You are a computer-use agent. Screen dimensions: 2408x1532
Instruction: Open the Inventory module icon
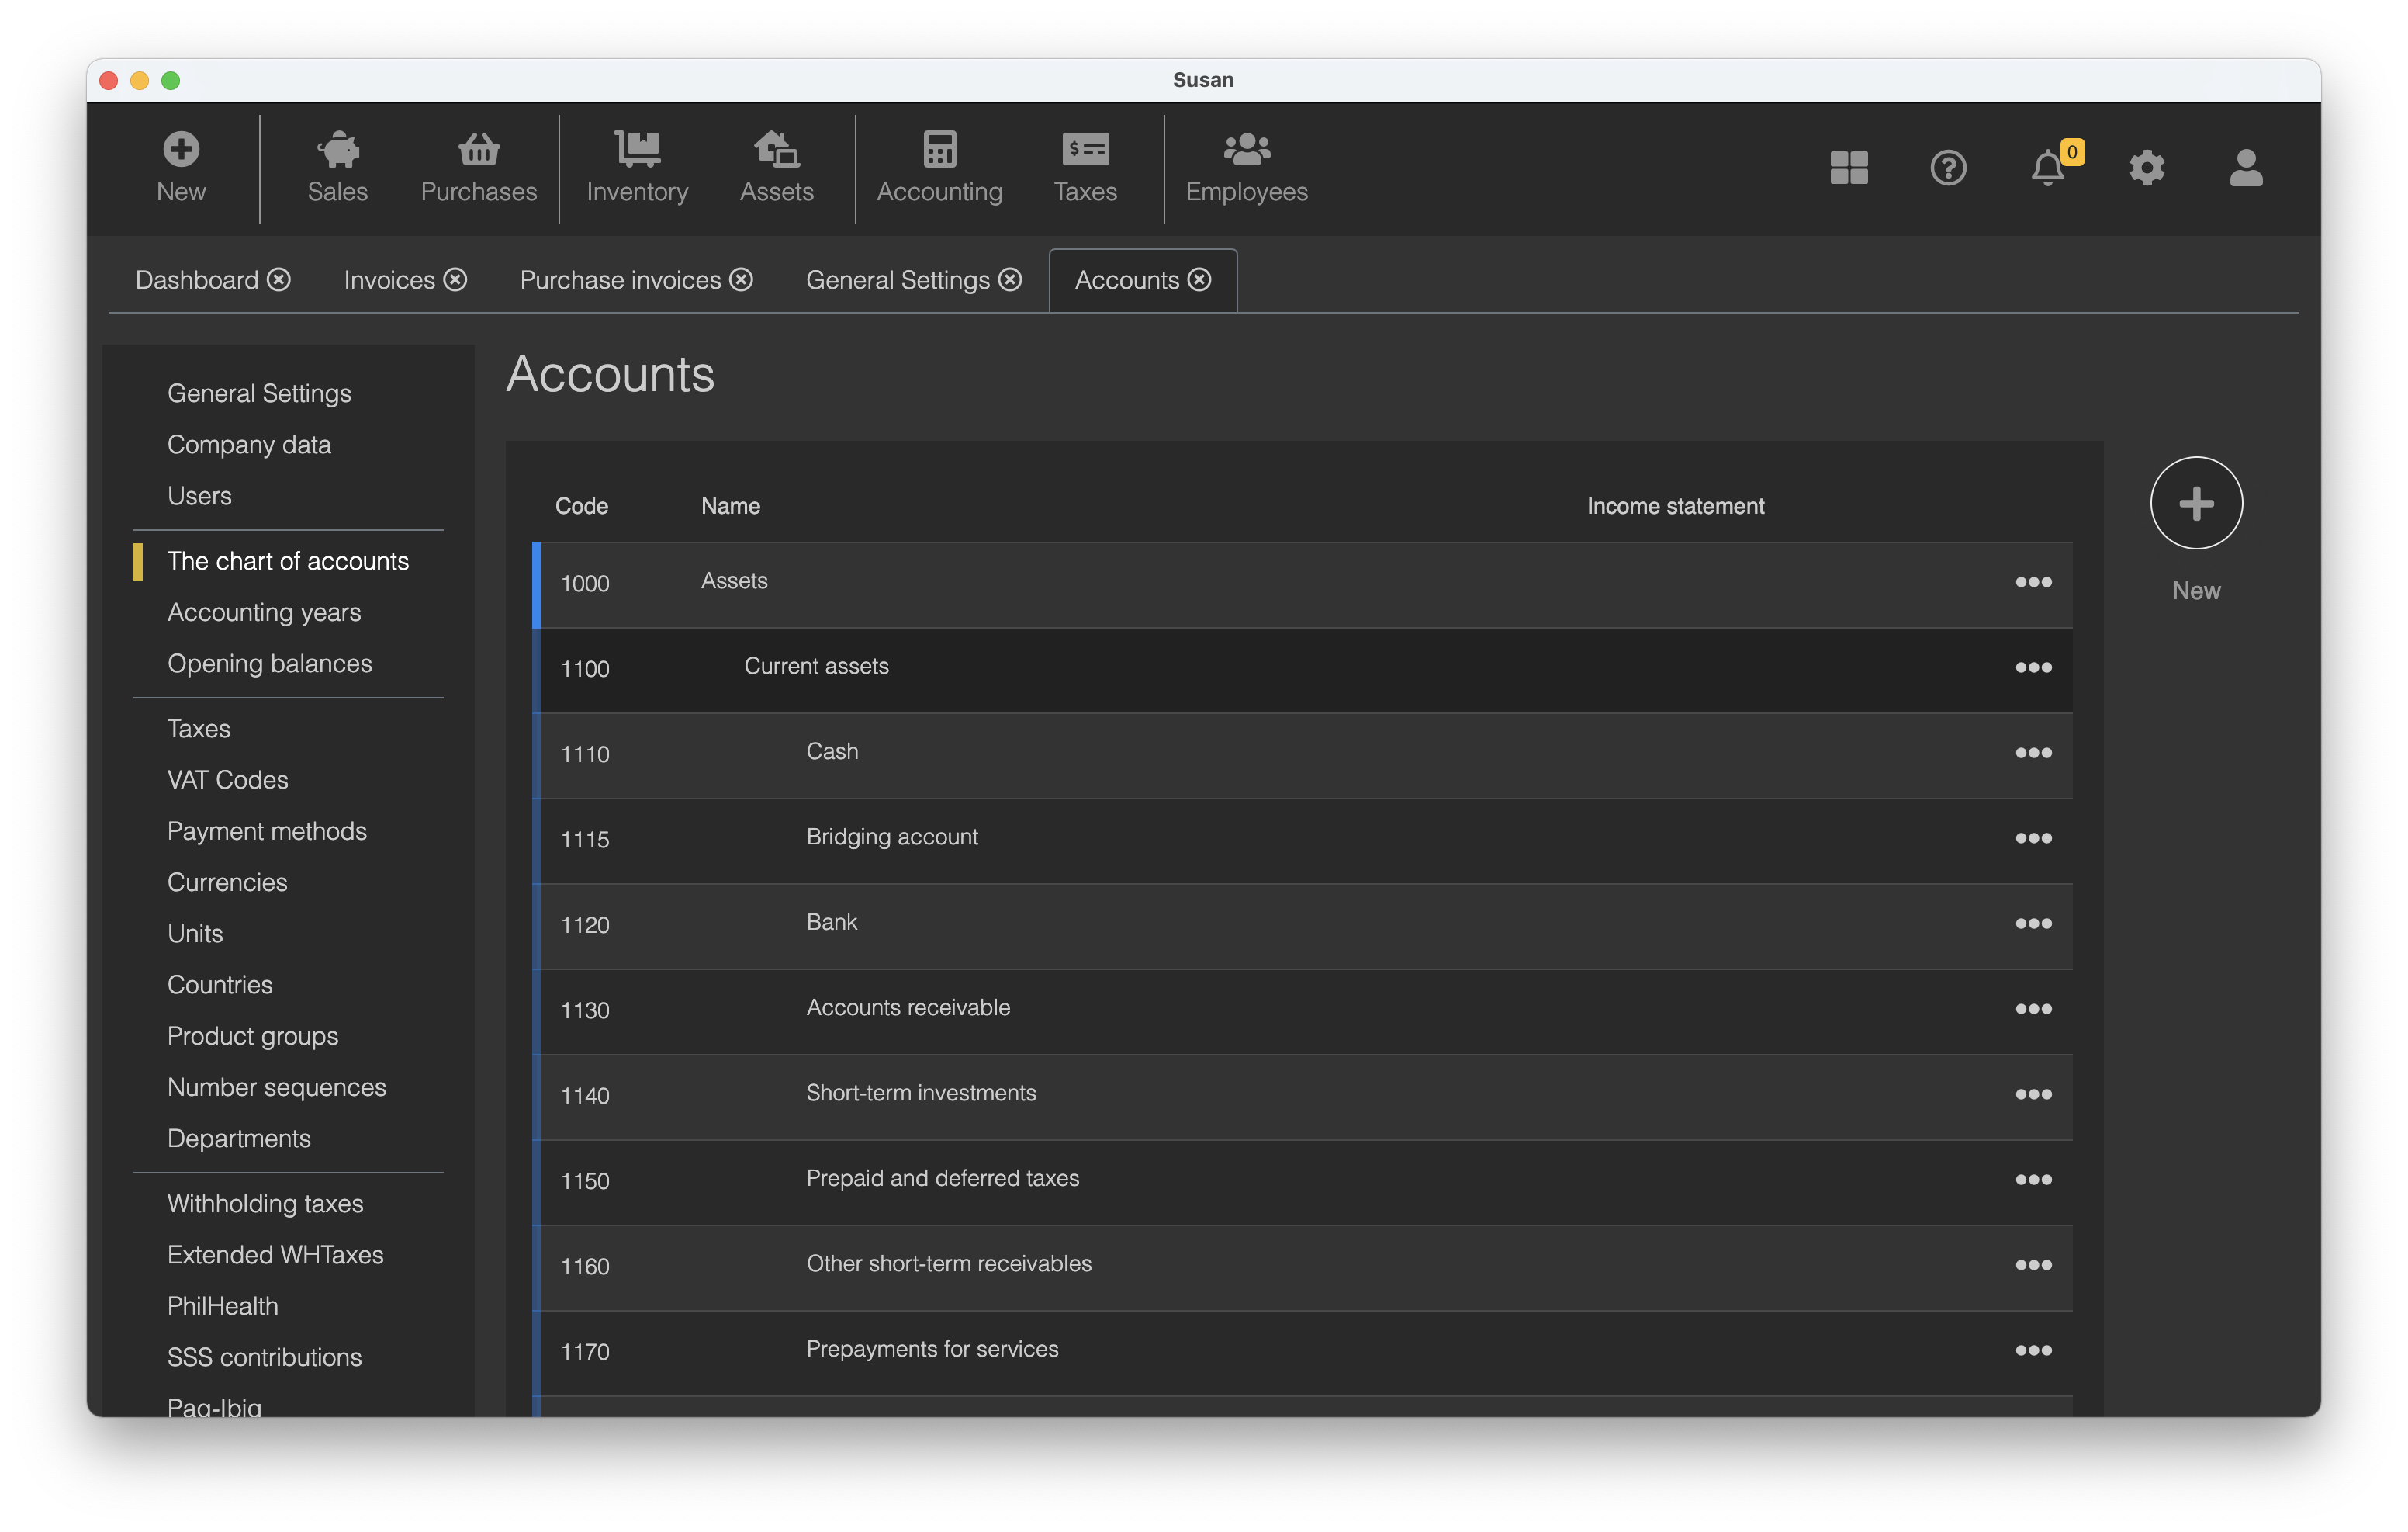[637, 150]
